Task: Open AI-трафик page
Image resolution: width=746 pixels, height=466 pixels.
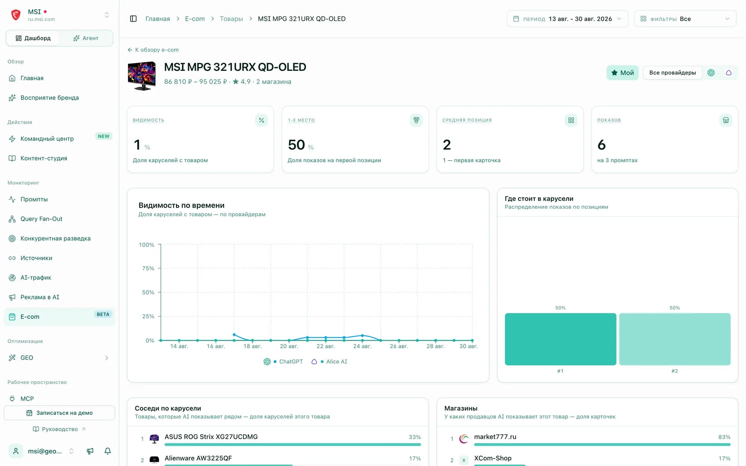Action: (60, 278)
